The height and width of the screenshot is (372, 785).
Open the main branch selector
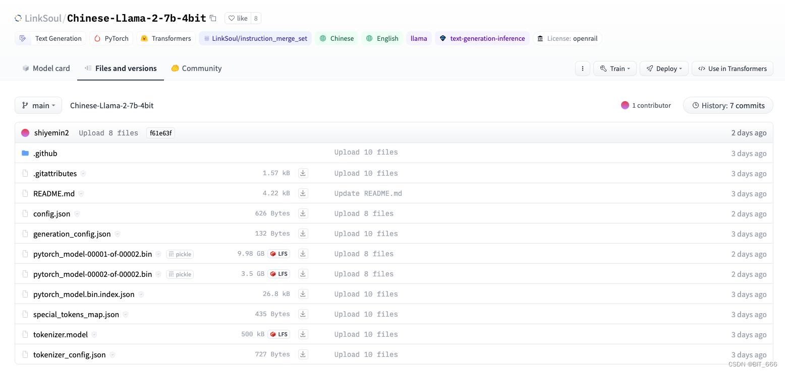(38, 105)
